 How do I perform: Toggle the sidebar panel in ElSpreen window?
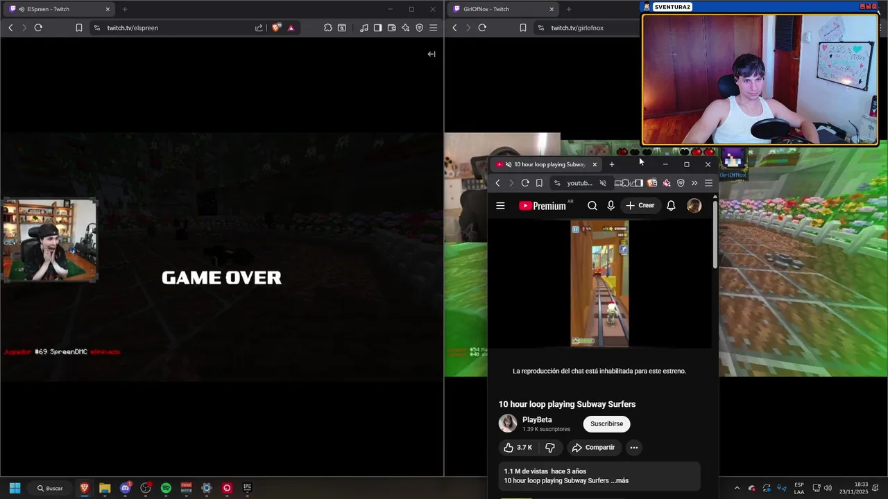tap(377, 28)
